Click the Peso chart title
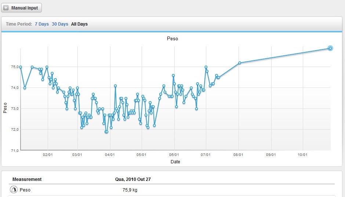Image resolution: width=345 pixels, height=197 pixels. tap(172, 38)
